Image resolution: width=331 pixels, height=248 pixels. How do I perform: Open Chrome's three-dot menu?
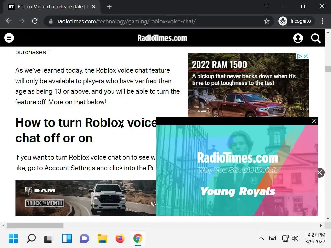(322, 21)
